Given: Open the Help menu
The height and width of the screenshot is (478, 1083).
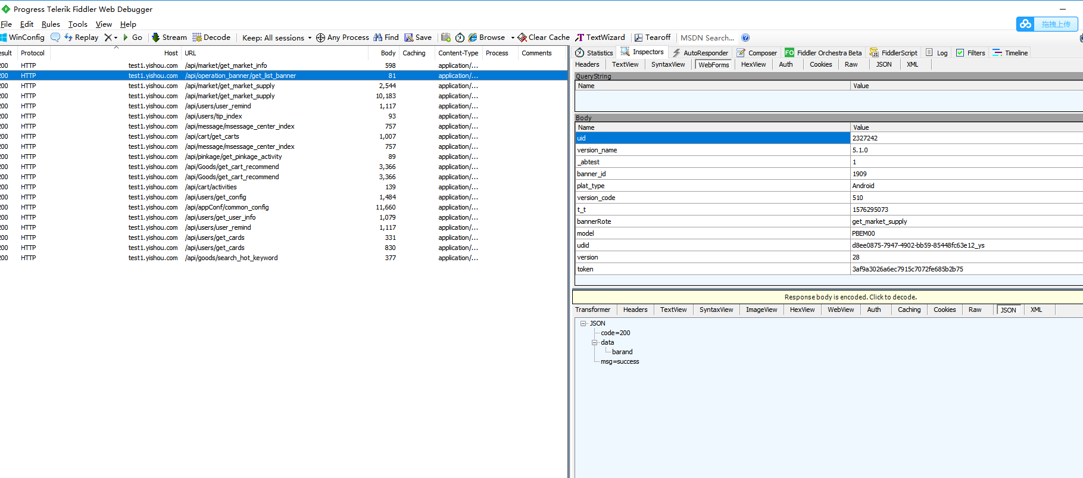Looking at the screenshot, I should click(128, 24).
